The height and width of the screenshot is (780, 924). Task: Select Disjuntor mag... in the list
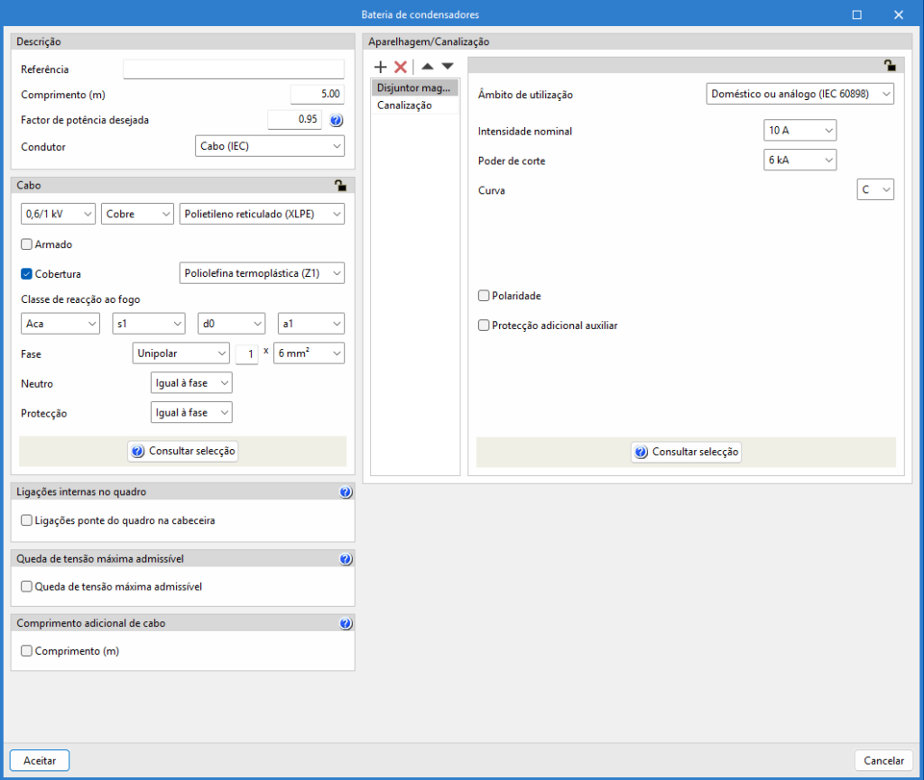(414, 87)
